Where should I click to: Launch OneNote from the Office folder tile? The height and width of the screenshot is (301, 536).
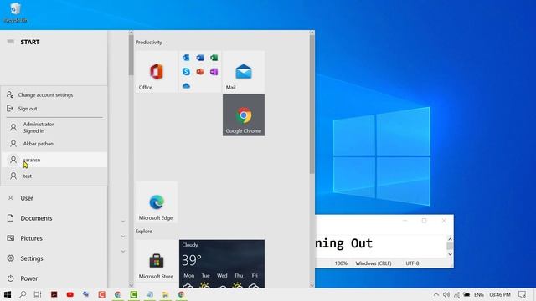pos(214,72)
